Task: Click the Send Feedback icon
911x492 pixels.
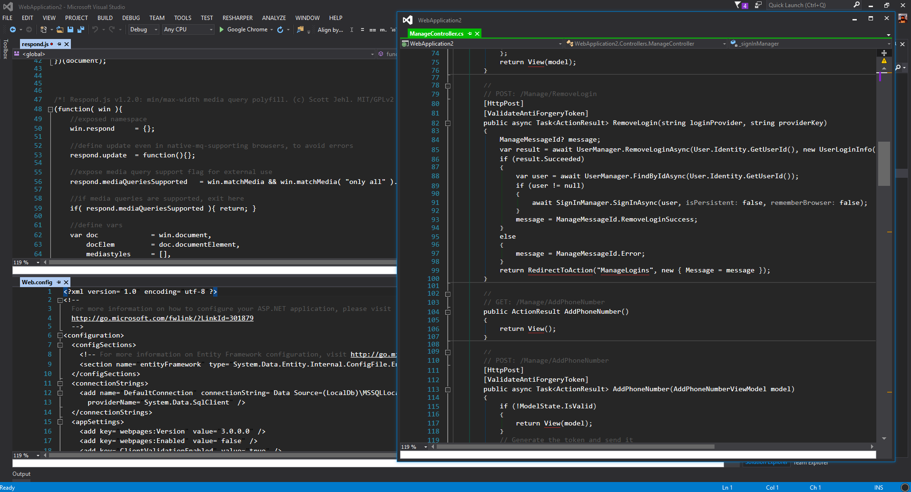Action: pyautogui.click(x=758, y=5)
